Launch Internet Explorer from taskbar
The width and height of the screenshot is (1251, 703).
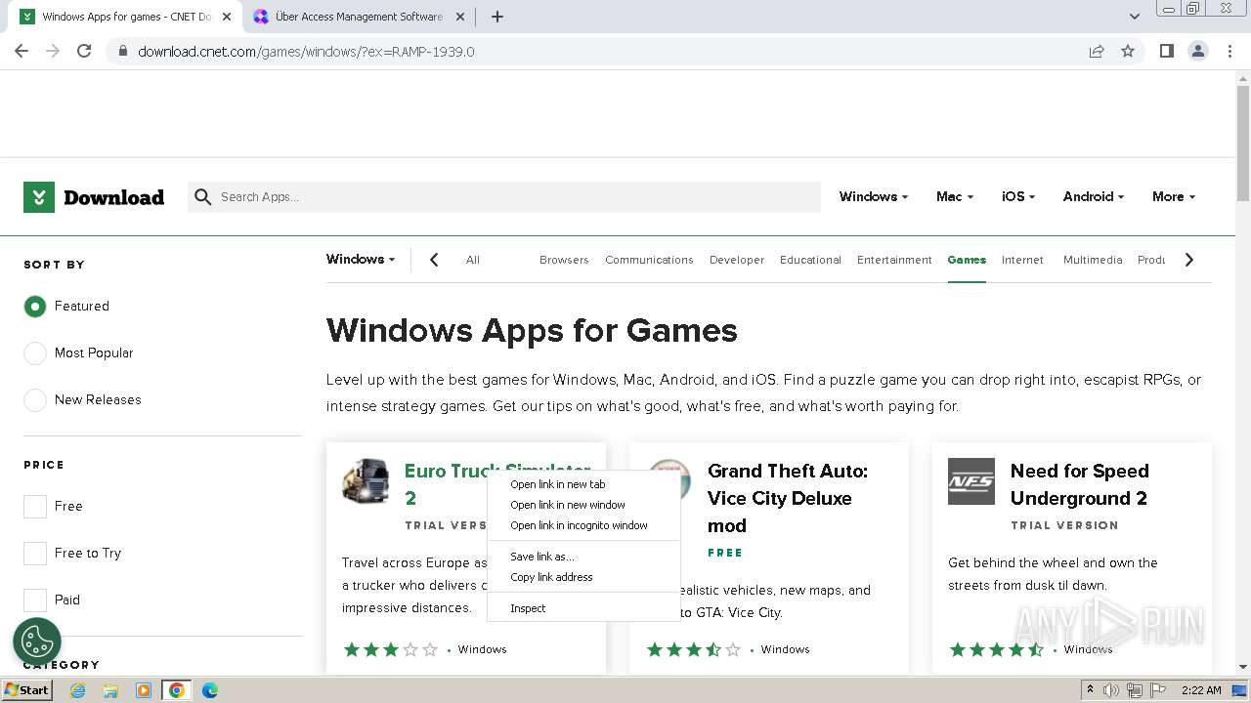(77, 690)
